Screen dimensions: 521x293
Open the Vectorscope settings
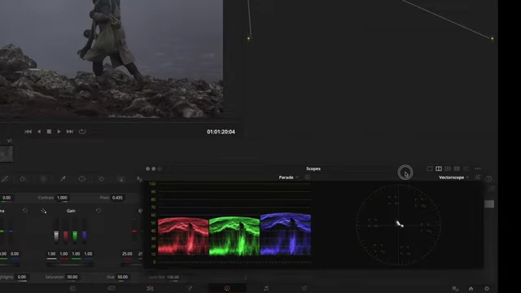[478, 177]
